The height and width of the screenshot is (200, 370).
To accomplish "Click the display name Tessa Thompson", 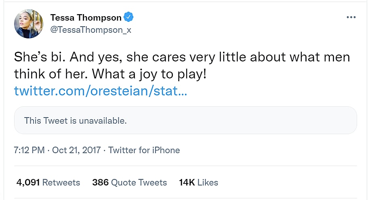I will pyautogui.click(x=86, y=18).
